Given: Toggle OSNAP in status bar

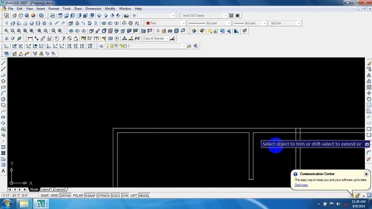Looking at the screenshot, I should 90,196.
